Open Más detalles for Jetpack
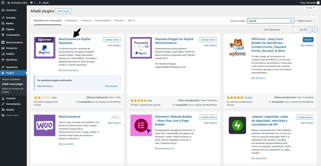 tap(307, 123)
